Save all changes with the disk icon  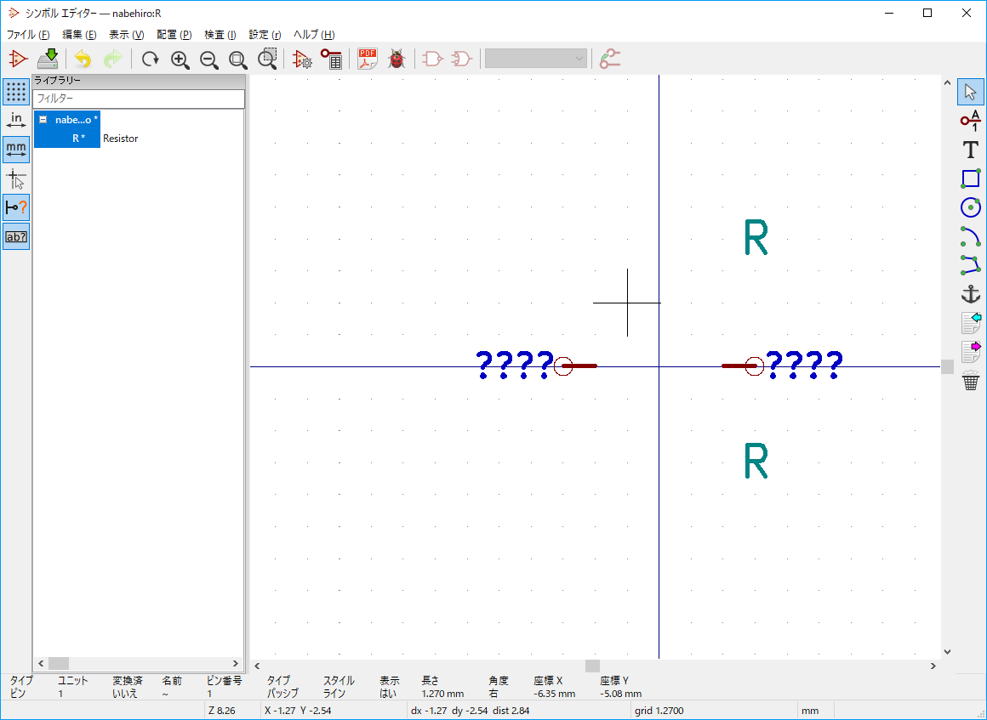click(48, 60)
